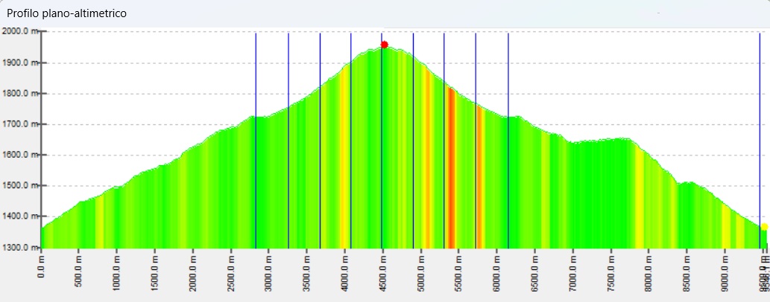770x302 pixels.
Task: Click the 2500.0 m distance axis label
Action: [x=231, y=272]
